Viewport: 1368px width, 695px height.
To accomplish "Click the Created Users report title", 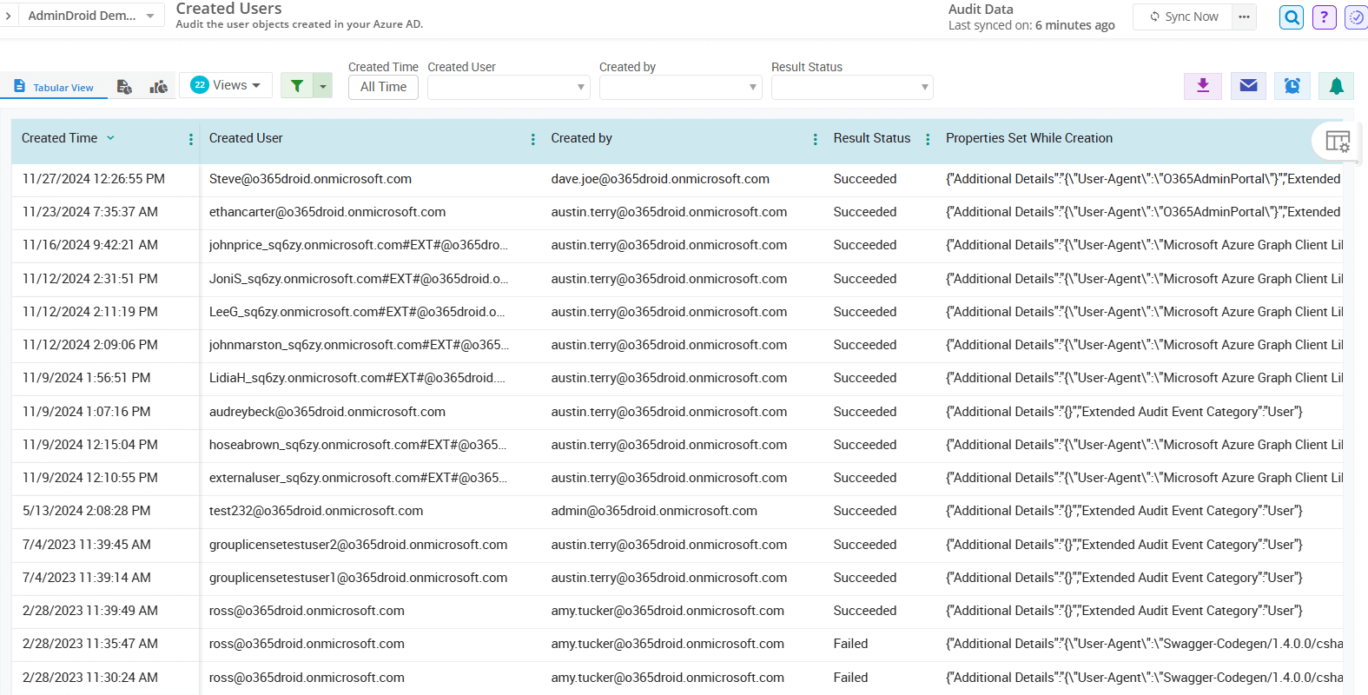I will (228, 9).
